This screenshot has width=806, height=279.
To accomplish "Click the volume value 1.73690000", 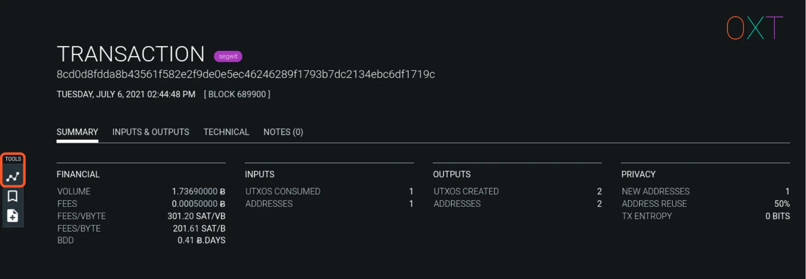I will [198, 191].
